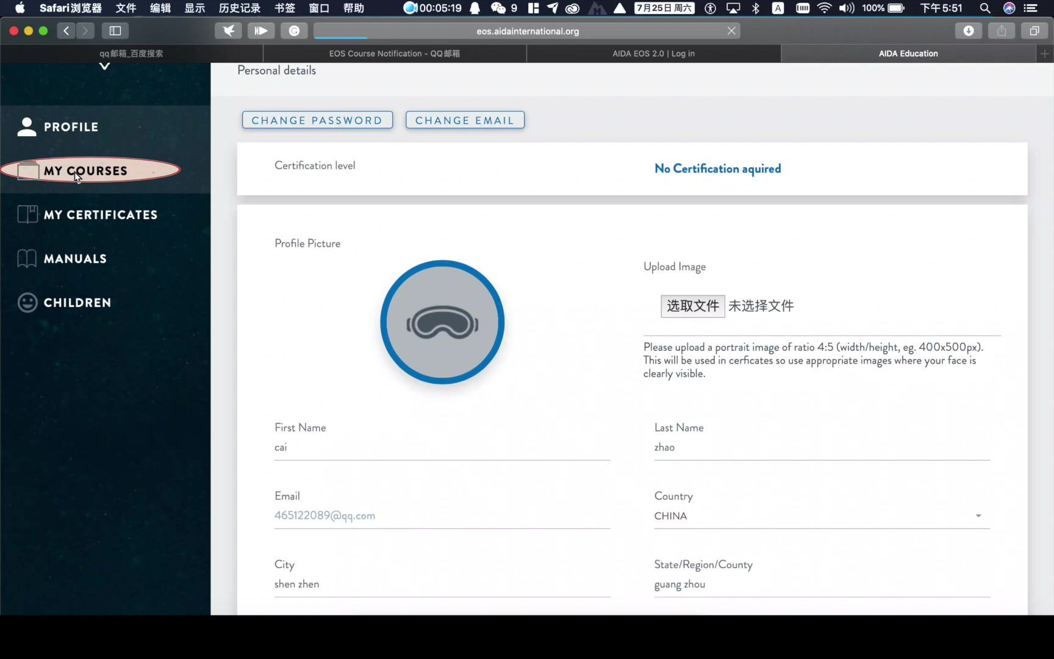The width and height of the screenshot is (1054, 659).
Task: Open Tab Overview with the stacked squares icon
Action: pyautogui.click(x=1034, y=31)
